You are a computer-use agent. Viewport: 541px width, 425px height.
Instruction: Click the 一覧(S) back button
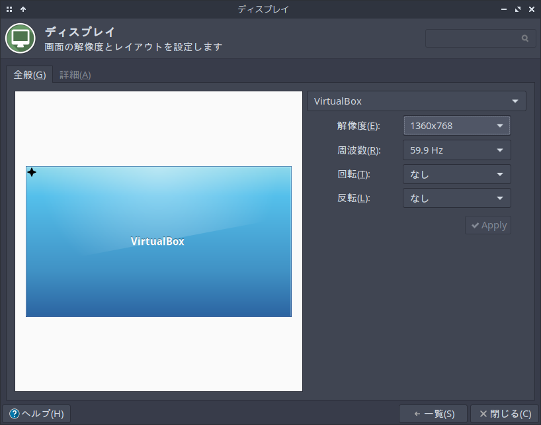click(x=433, y=414)
